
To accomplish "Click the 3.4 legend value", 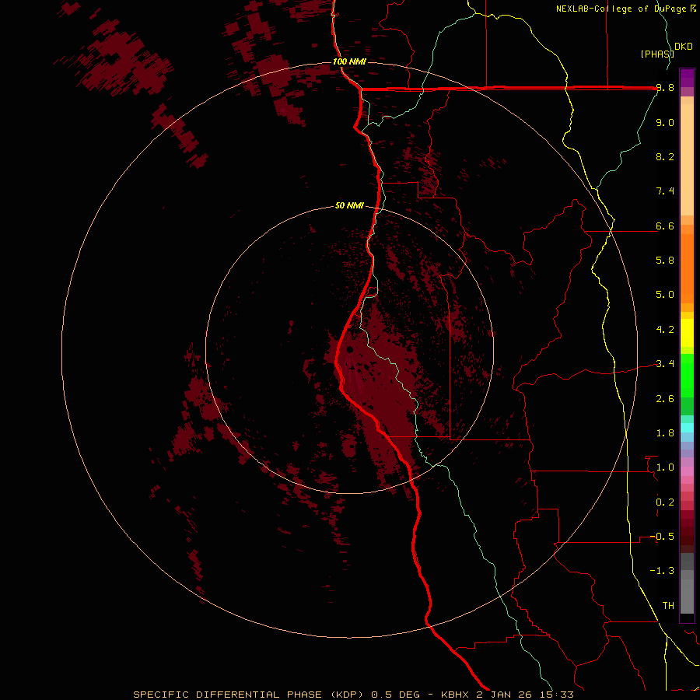I will point(665,364).
